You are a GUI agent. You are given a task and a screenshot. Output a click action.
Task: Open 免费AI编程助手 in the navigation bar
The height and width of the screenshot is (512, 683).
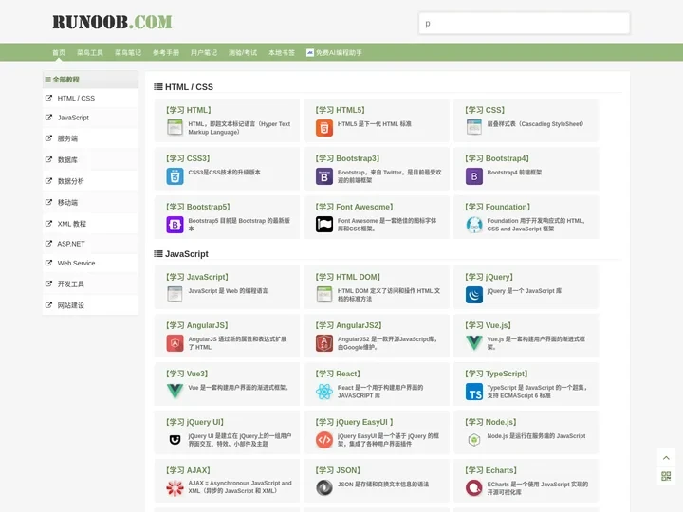pyautogui.click(x=334, y=53)
